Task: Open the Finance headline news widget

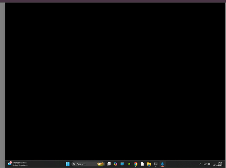Action: tap(18, 164)
